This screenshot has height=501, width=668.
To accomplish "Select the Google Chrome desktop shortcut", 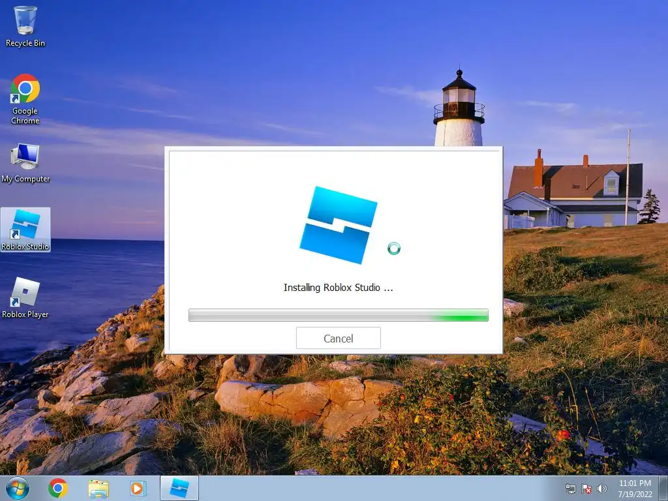I will tap(25, 99).
